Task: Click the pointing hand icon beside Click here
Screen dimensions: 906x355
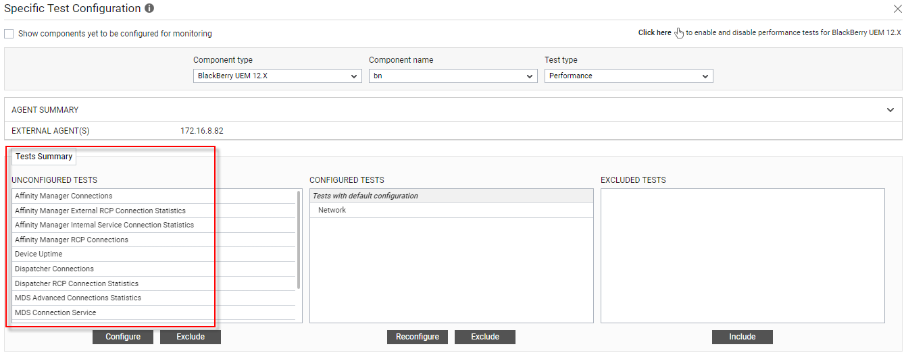Action: [x=679, y=33]
